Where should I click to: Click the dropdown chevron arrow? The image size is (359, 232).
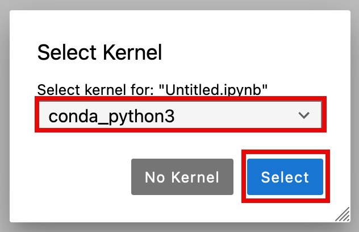pyautogui.click(x=304, y=115)
